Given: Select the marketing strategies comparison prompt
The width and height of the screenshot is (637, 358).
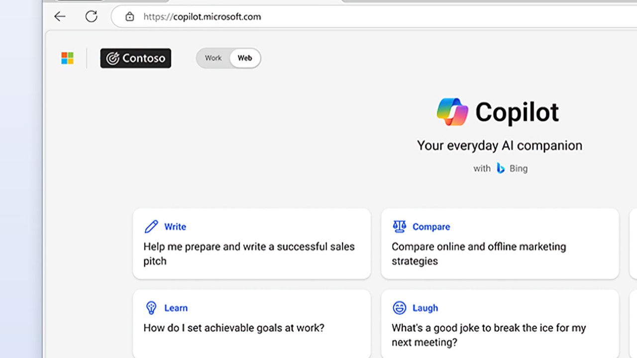Looking at the screenshot, I should pos(500,244).
